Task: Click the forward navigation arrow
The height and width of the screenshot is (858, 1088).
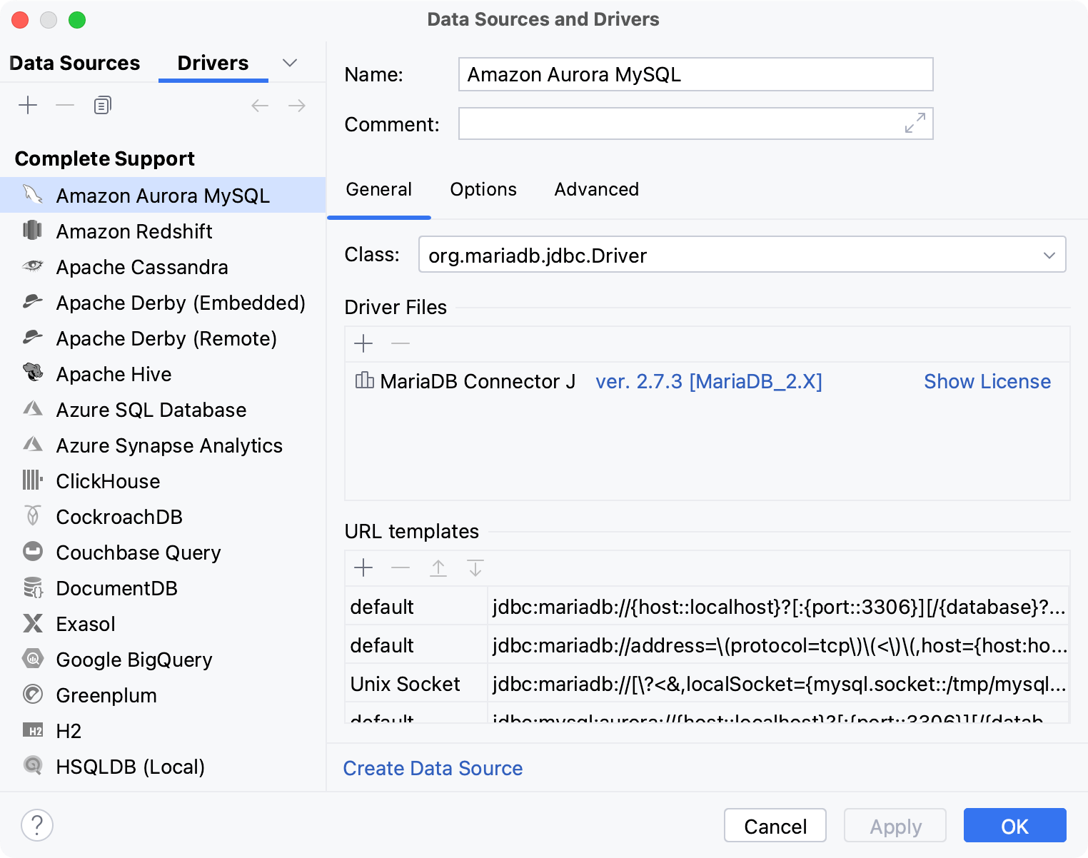Action: (297, 105)
